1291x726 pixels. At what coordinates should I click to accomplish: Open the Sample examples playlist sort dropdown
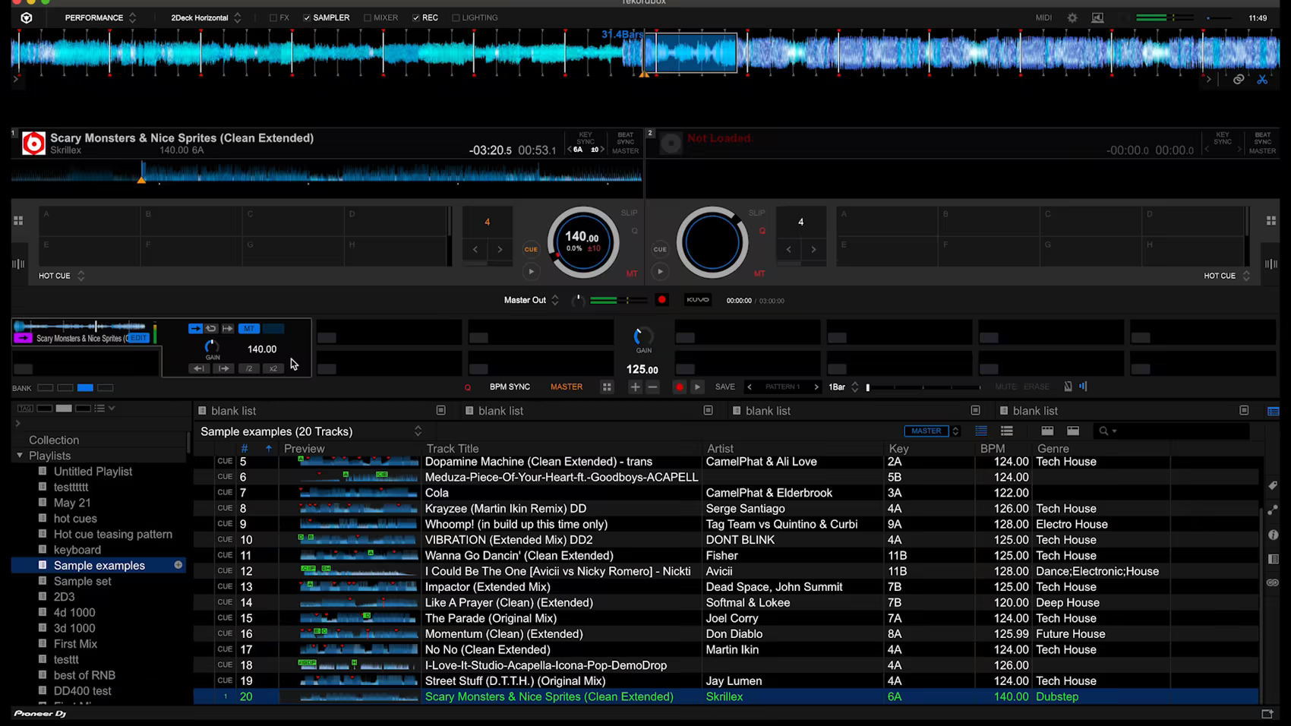click(418, 431)
